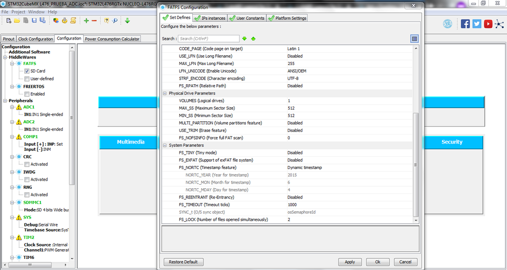
Task: Switch to the IPs instances tab
Action: [210, 18]
